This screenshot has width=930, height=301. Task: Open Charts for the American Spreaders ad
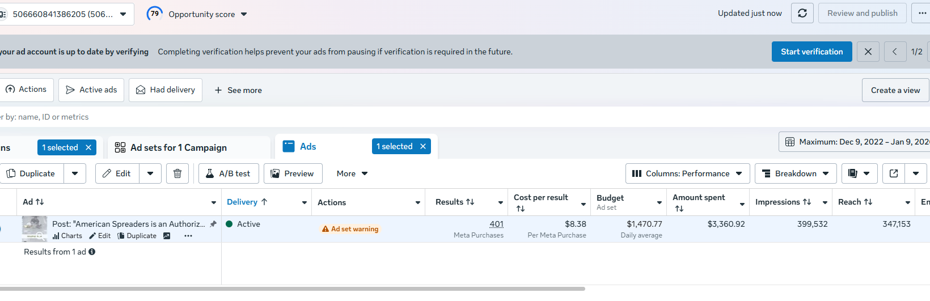(x=67, y=236)
